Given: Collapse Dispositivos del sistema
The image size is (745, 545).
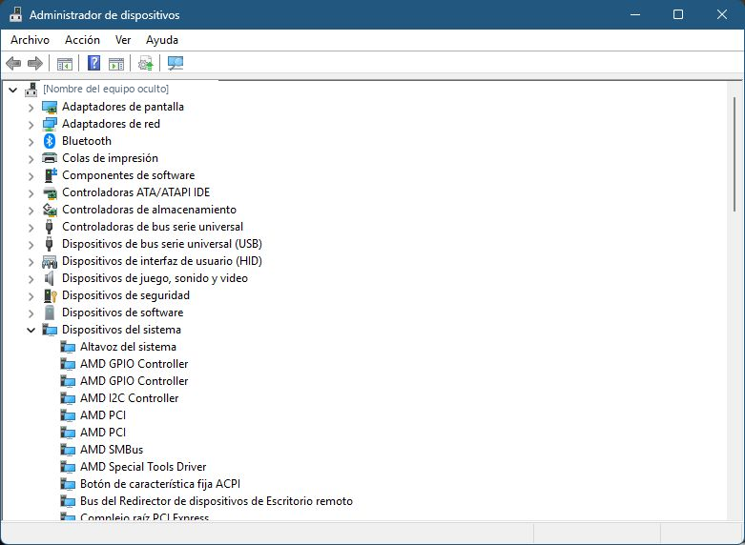Looking at the screenshot, I should (x=31, y=330).
